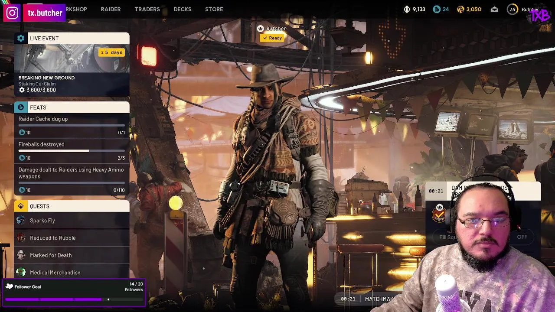Click the gold 3,050 coins icon
This screenshot has width=555, height=312.
click(461, 9)
